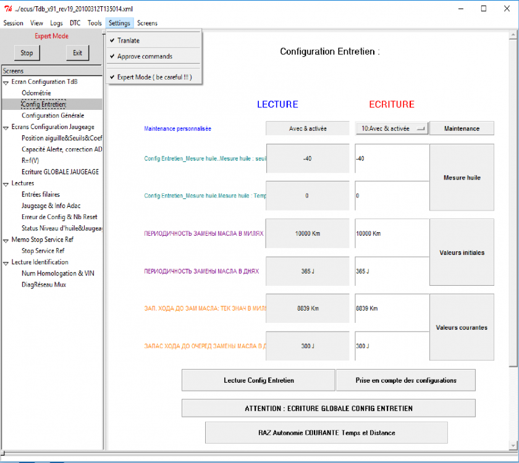Toggle Approve commands option
Image resolution: width=519 pixels, height=463 pixels.
(154, 56)
